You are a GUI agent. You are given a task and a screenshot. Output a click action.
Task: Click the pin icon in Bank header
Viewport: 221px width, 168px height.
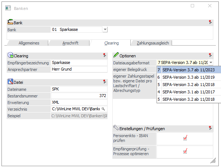coord(210,22)
